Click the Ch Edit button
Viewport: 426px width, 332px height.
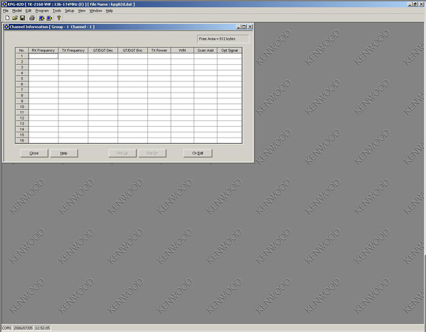pos(198,153)
